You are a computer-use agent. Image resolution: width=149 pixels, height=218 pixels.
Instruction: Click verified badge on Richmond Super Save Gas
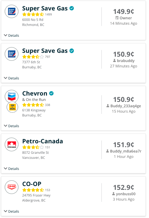(x=72, y=8)
